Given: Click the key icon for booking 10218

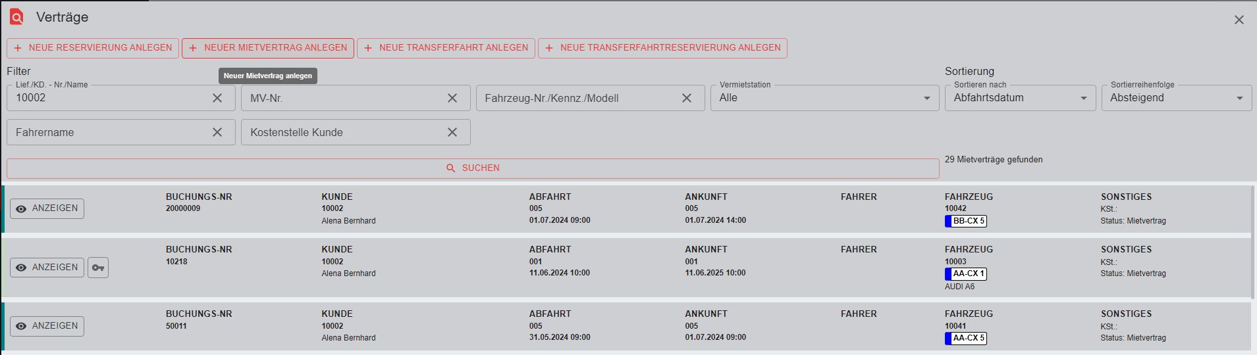Looking at the screenshot, I should click(98, 268).
